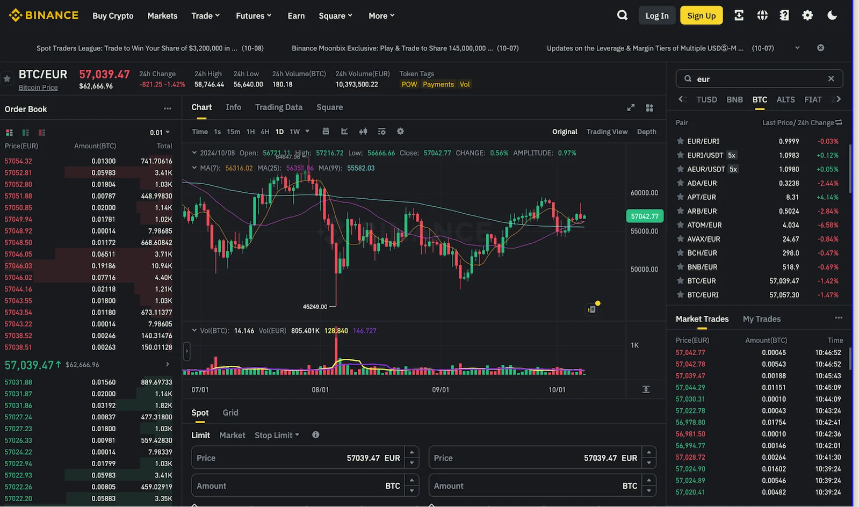
Task: Favorite the BNB/EUR pair star
Action: pyautogui.click(x=680, y=267)
